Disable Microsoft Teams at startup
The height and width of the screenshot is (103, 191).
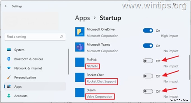click(x=148, y=46)
